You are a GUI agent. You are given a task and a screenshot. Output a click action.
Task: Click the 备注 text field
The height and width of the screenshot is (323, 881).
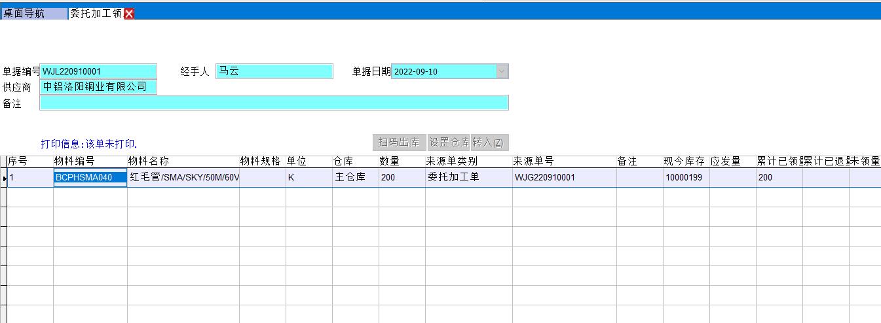click(x=274, y=103)
